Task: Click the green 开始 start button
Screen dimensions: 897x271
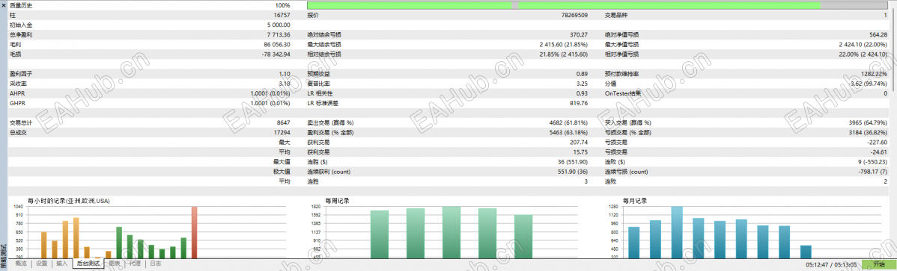Action: (878, 264)
